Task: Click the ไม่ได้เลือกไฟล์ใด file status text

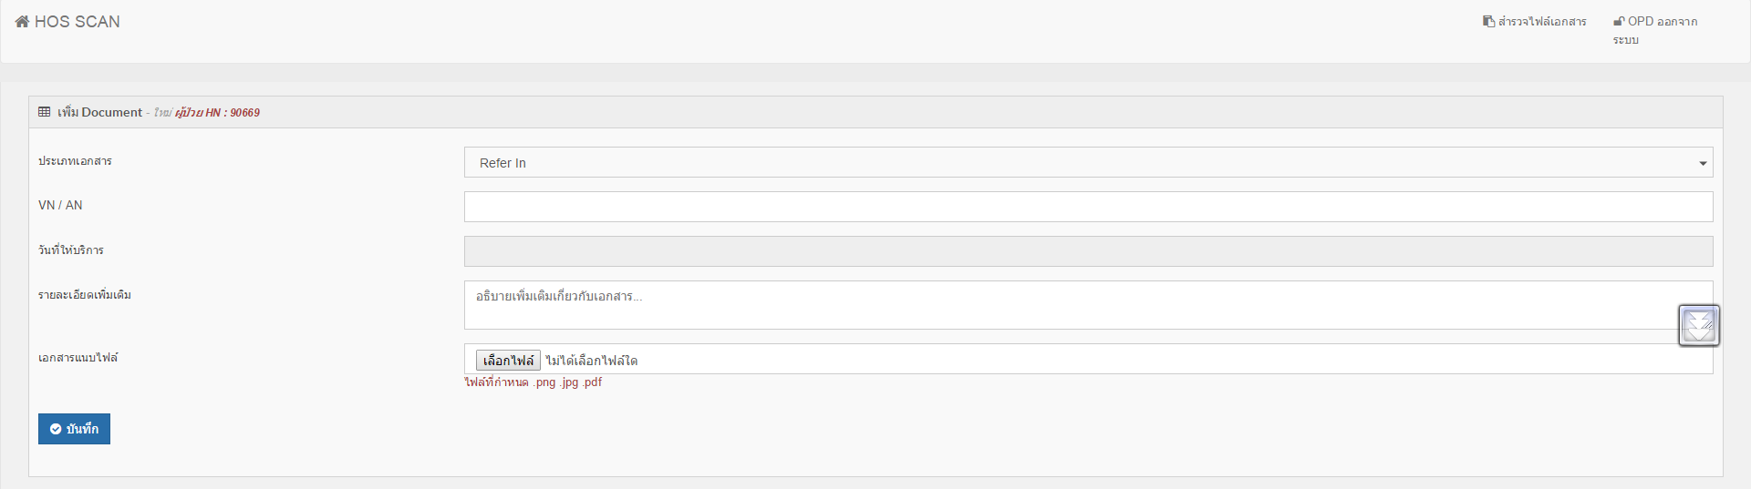Action: [592, 361]
